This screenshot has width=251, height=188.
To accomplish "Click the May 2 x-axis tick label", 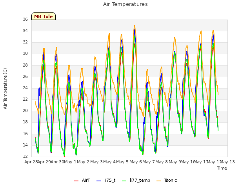I will click(x=83, y=162).
